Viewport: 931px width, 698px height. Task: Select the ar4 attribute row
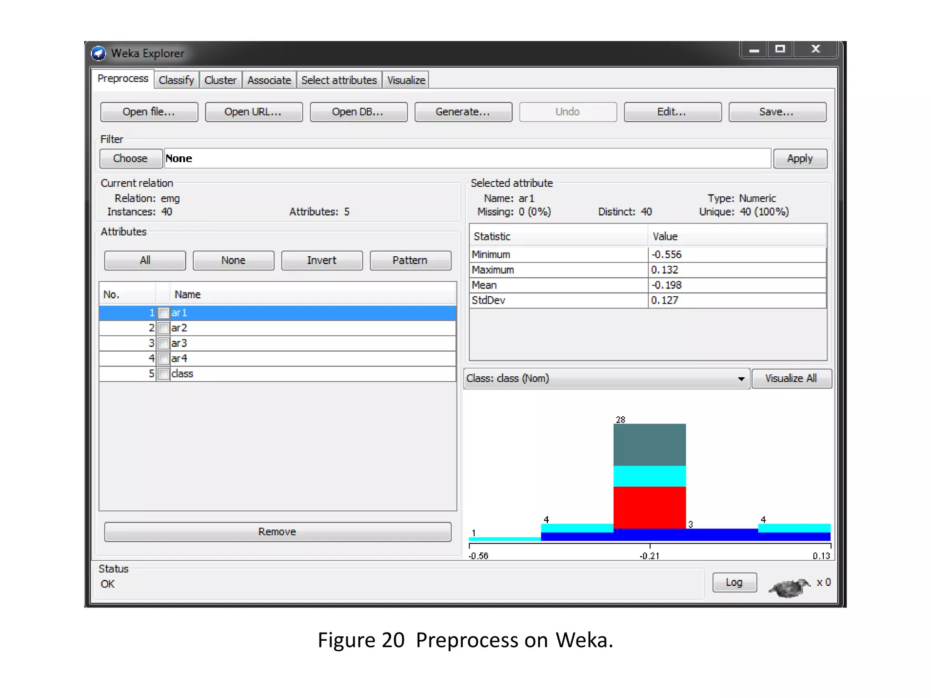pos(277,359)
